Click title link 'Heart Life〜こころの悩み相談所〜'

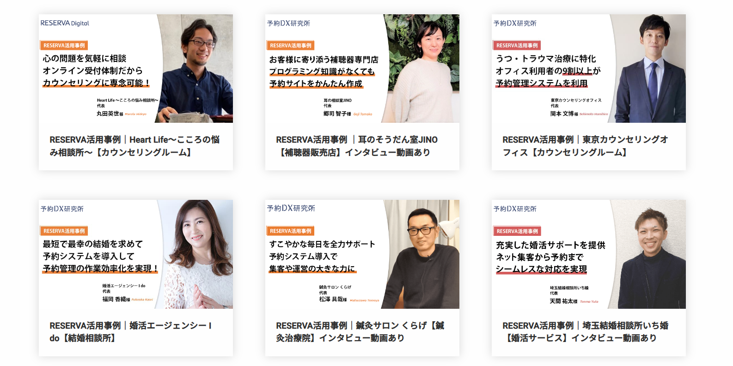134,146
